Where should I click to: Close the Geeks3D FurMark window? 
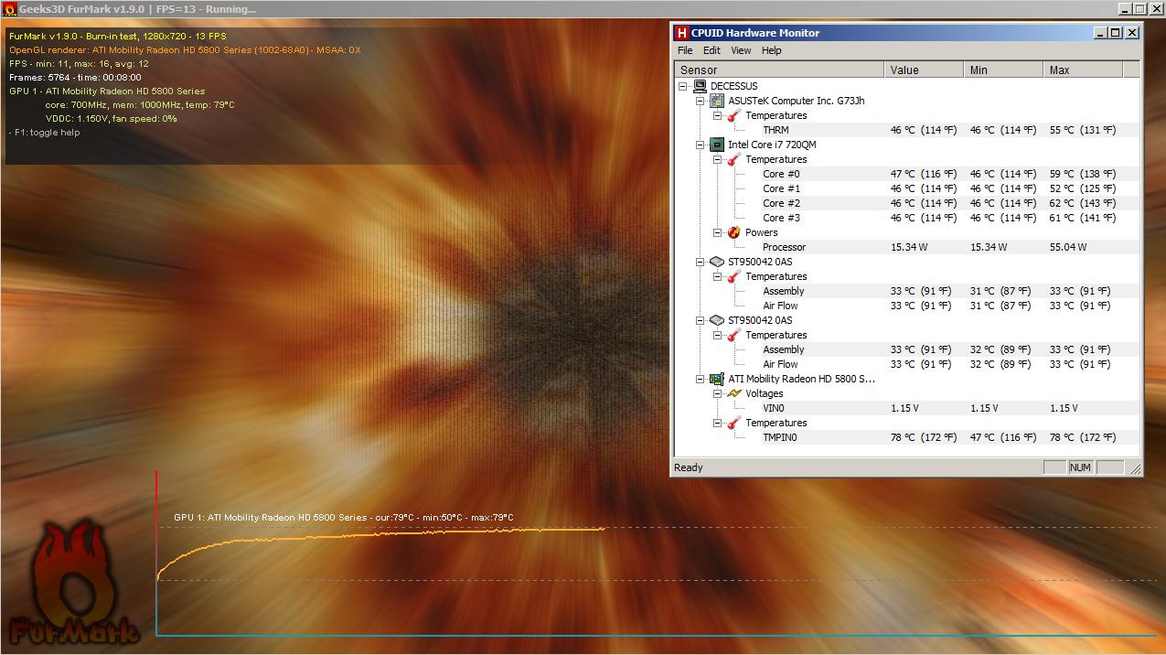tap(1156, 8)
